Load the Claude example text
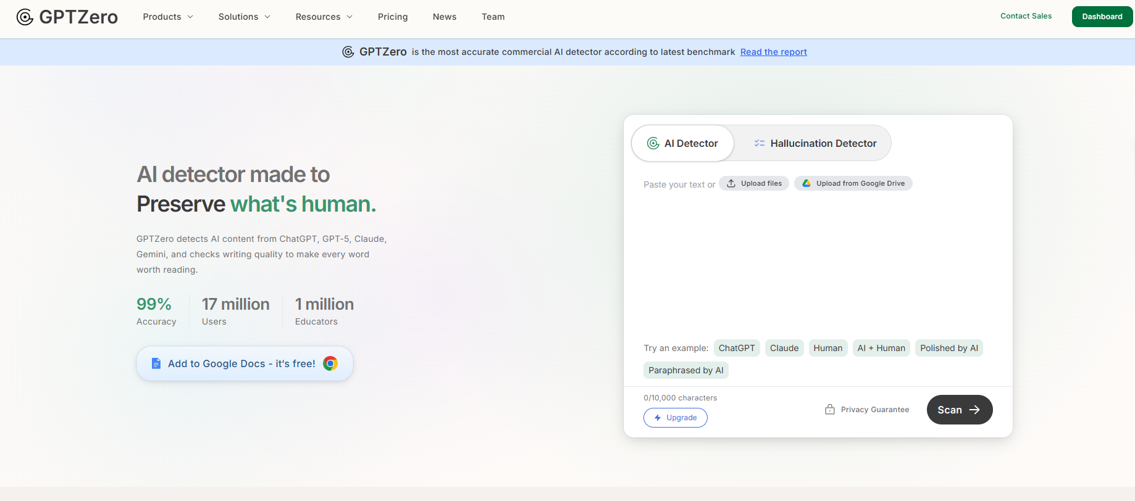This screenshot has height=501, width=1135. 784,348
